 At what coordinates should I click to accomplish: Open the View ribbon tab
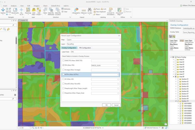(x=22, y=6)
